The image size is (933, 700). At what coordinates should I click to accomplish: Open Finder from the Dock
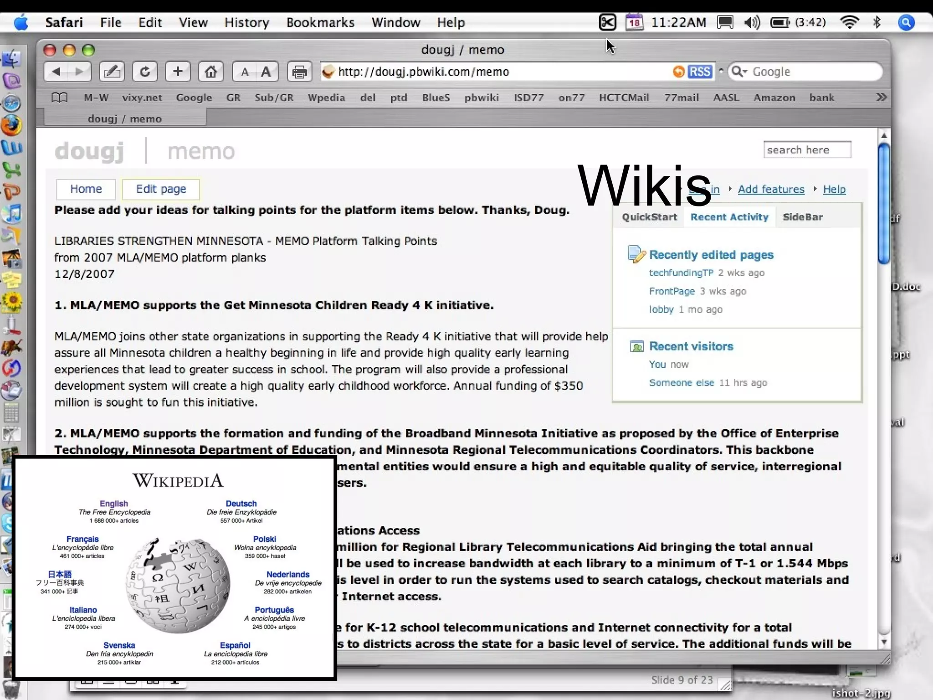pos(12,58)
